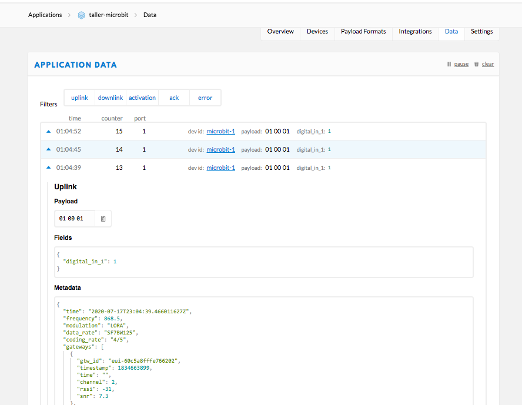522x405 pixels.
Task: Click the Application Data heading
Action: click(x=76, y=65)
